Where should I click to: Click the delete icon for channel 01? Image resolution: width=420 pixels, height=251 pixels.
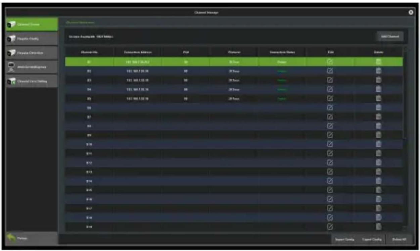click(378, 62)
